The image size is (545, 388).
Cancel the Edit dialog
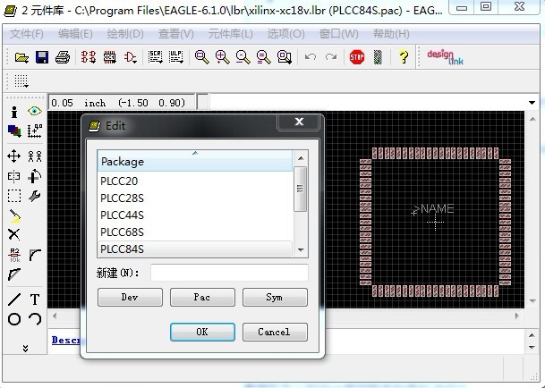pyautogui.click(x=275, y=332)
